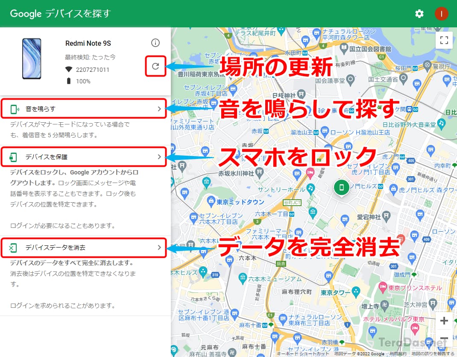Click the 国土交通省 map pin
The image size is (457, 357).
[403, 78]
